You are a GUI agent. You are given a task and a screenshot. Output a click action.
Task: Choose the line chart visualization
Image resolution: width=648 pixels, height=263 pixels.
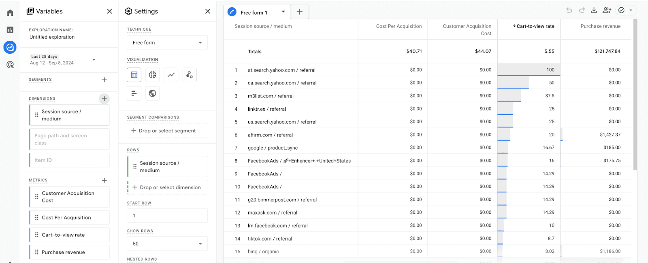point(171,75)
